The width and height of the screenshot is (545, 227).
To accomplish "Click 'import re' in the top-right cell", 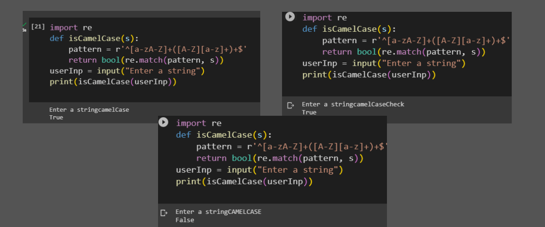I will (325, 18).
